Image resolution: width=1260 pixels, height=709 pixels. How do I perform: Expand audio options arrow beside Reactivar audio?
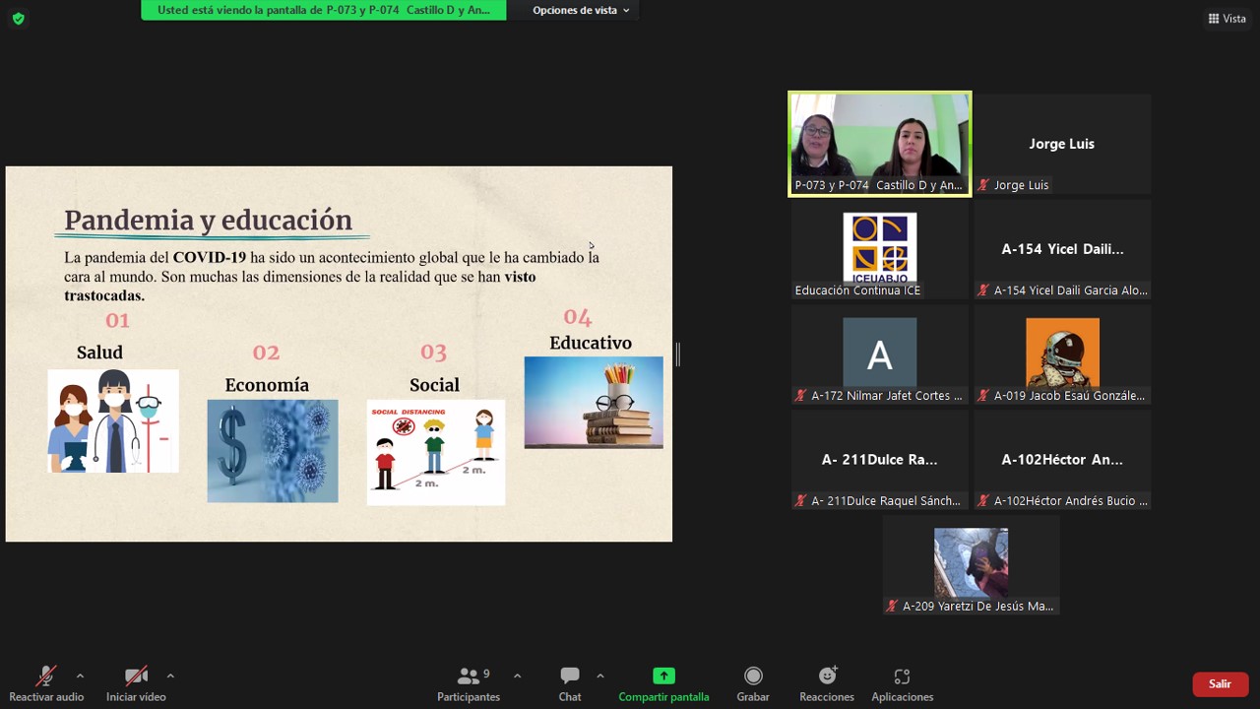(x=80, y=676)
